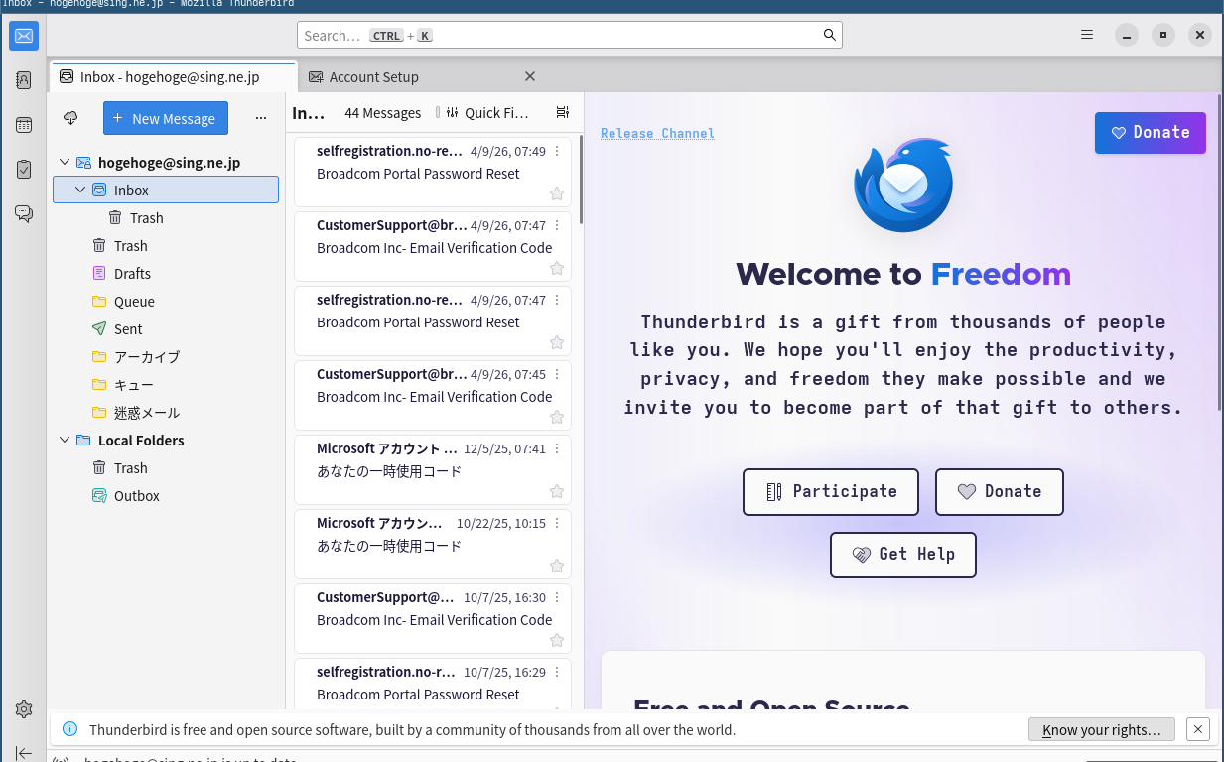Click gradient Donate button at top right

coord(1150,133)
